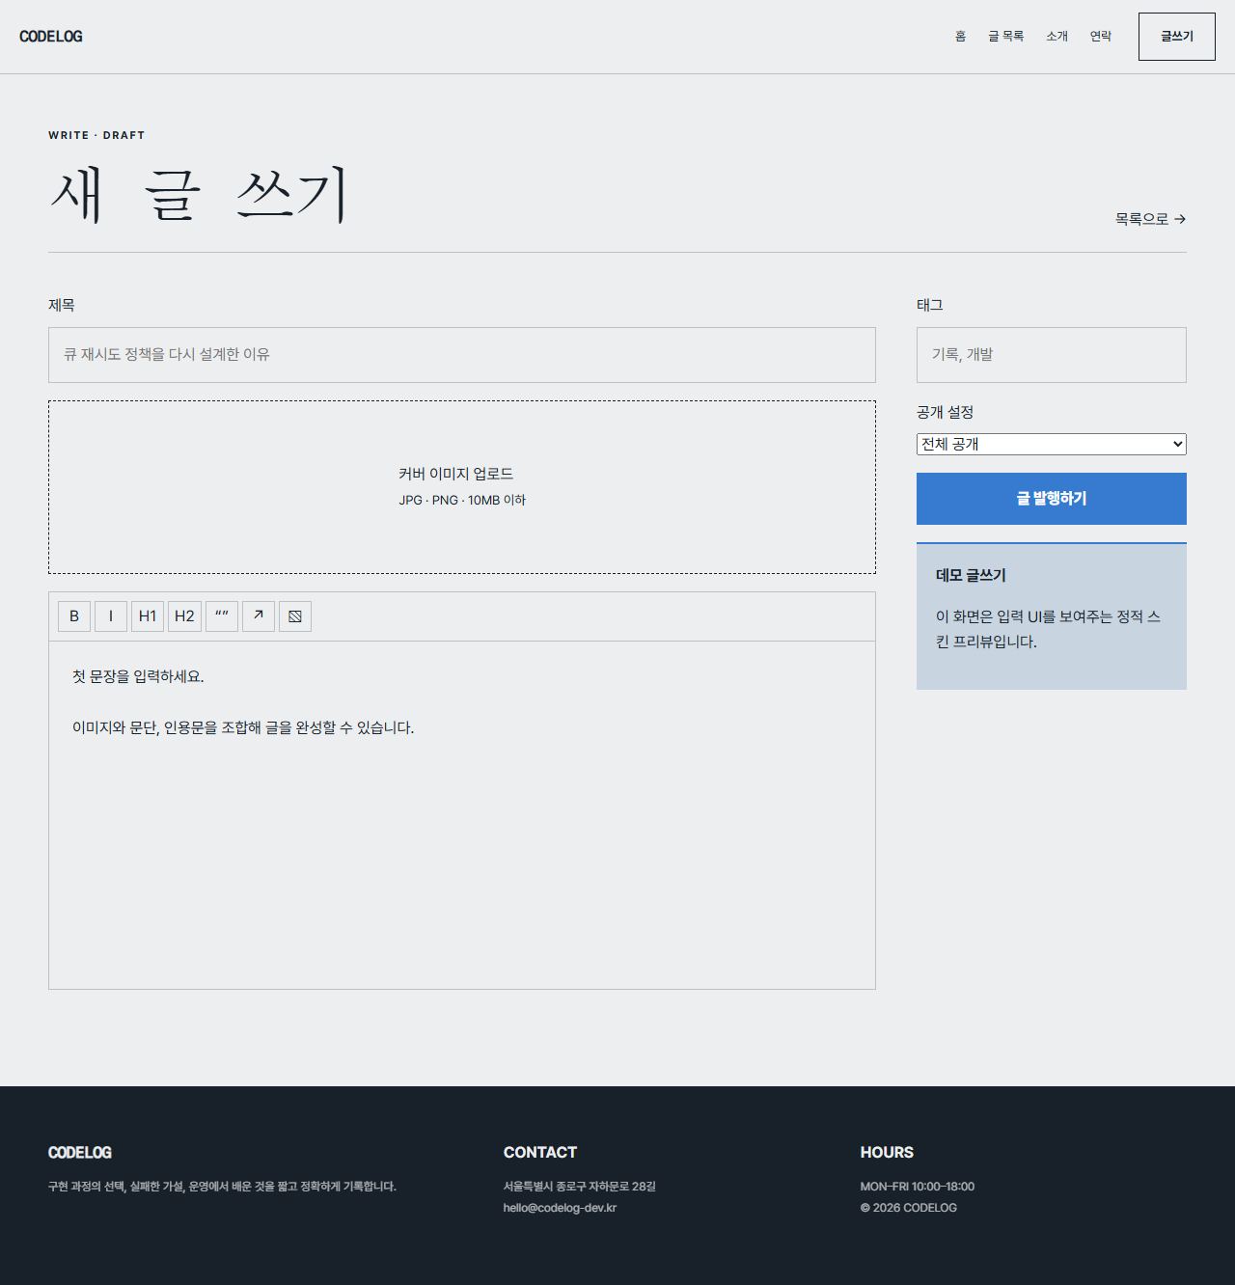
Task: Click the 제목 field label
Action: click(x=62, y=305)
